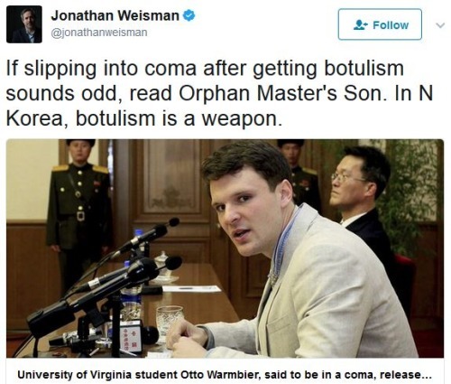
Task: Expand the tweet options chevron
Action: point(440,25)
